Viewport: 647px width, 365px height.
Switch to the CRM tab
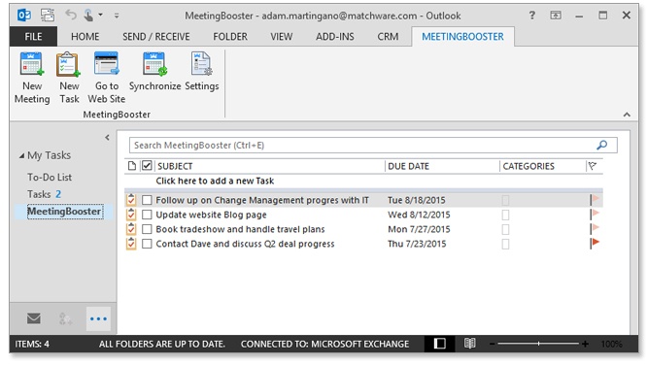[x=388, y=37]
